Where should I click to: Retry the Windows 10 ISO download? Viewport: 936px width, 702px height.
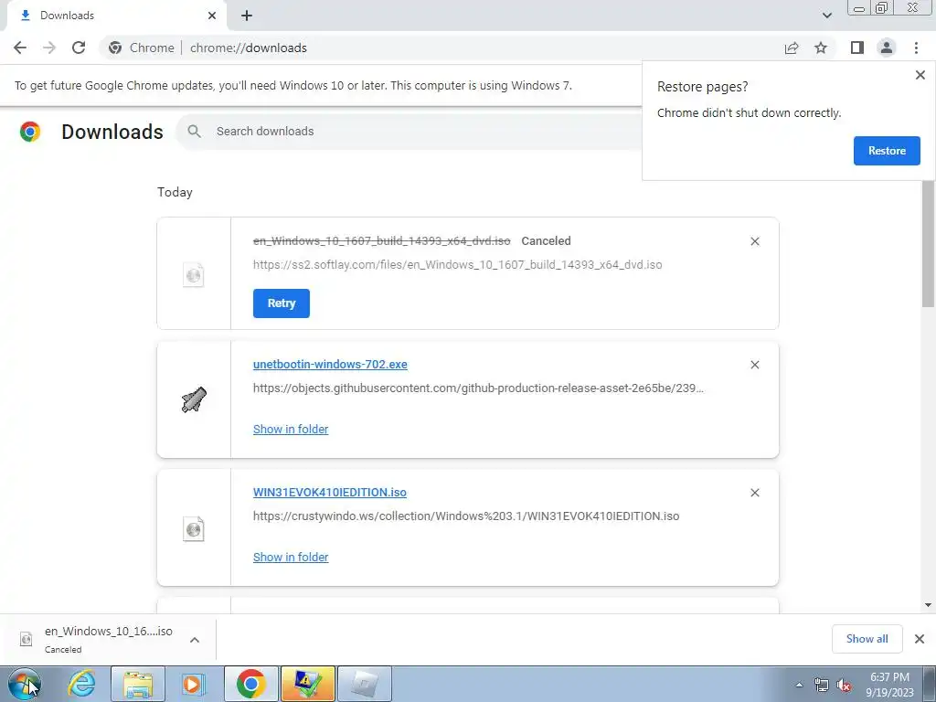(x=282, y=303)
